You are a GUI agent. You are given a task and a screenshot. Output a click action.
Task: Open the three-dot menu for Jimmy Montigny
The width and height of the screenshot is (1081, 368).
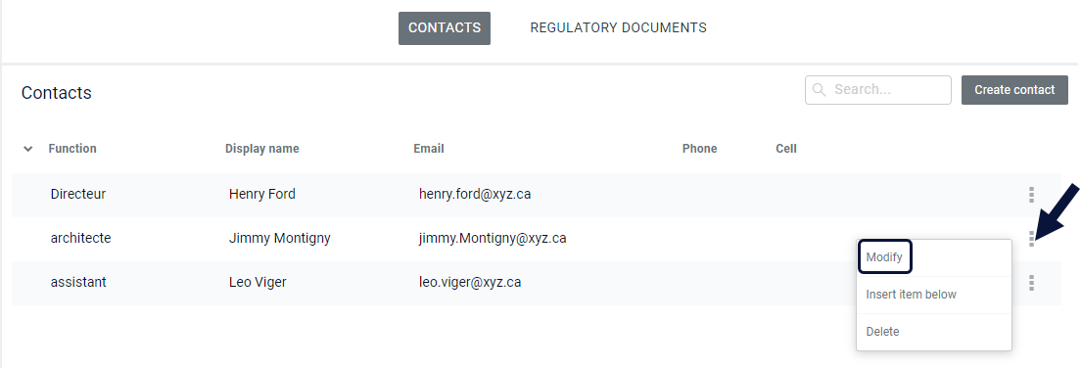1031,239
